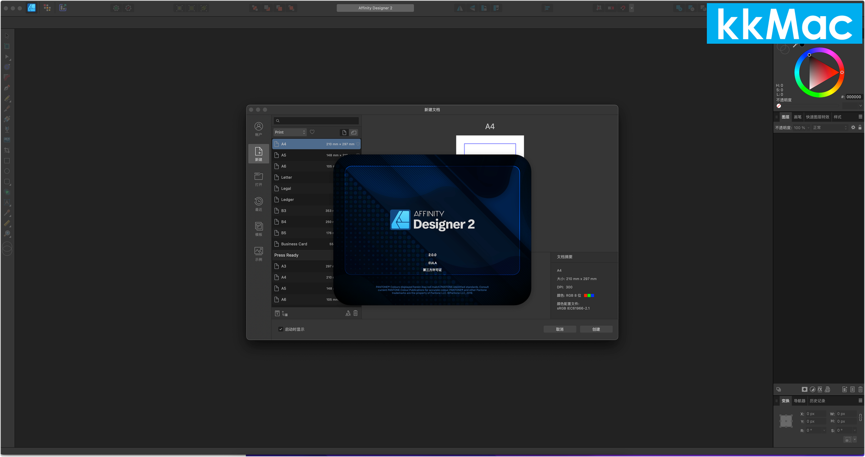Click the transform anchor point selector
This screenshot has height=457, width=865.
[786, 421]
